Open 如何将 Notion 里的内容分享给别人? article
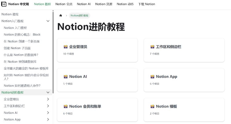Screen dimensions: 231x124 [x=26, y=77]
